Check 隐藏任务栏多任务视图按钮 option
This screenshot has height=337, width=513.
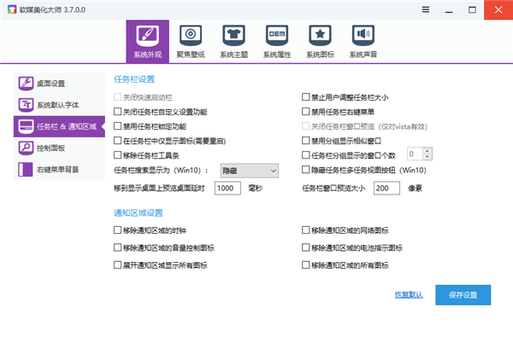pos(305,170)
